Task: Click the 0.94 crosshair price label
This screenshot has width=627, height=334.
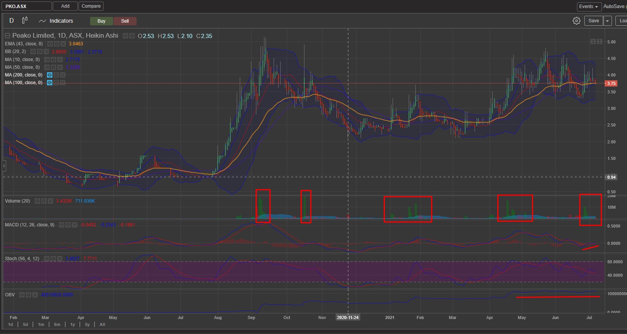Action: (x=611, y=177)
